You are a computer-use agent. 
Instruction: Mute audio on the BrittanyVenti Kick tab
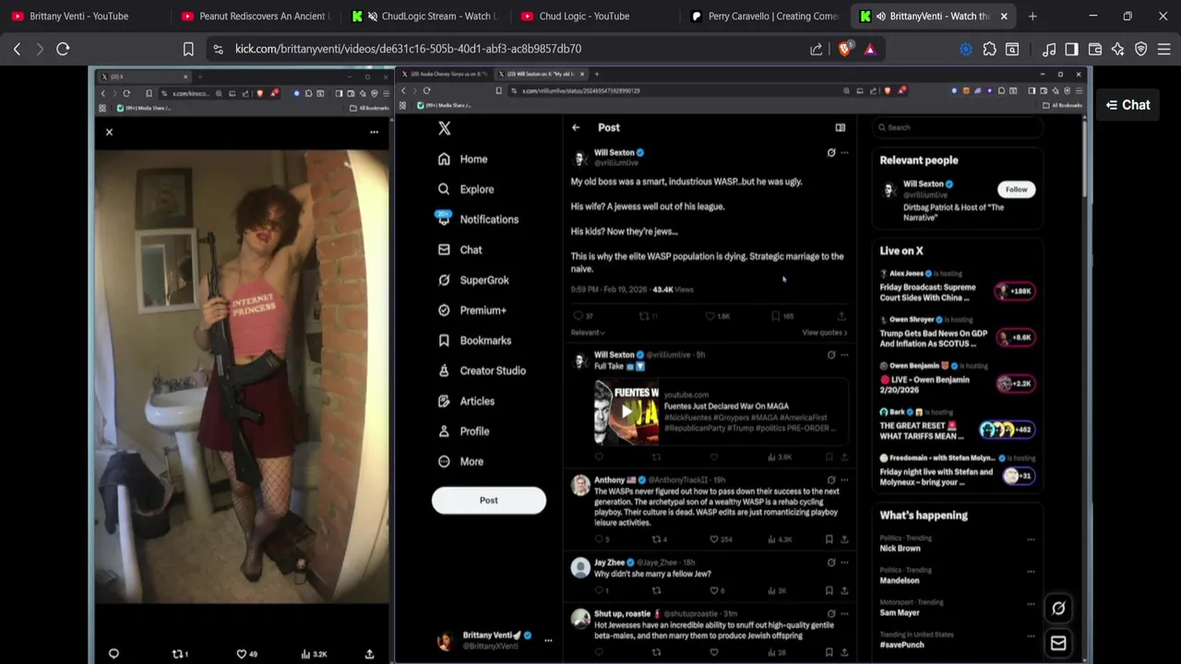tap(880, 16)
